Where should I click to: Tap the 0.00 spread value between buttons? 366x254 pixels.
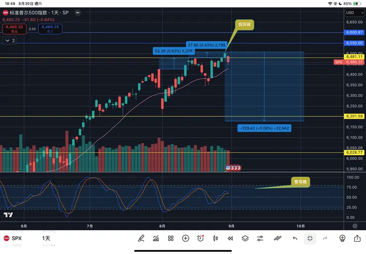(x=32, y=29)
